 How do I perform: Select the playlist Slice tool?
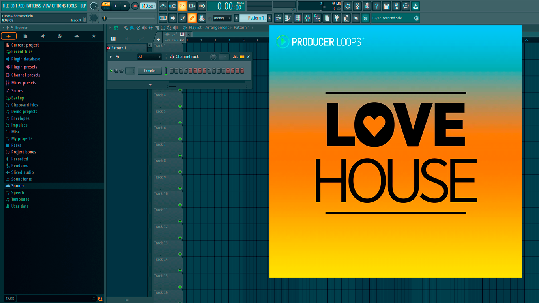tap(157, 28)
